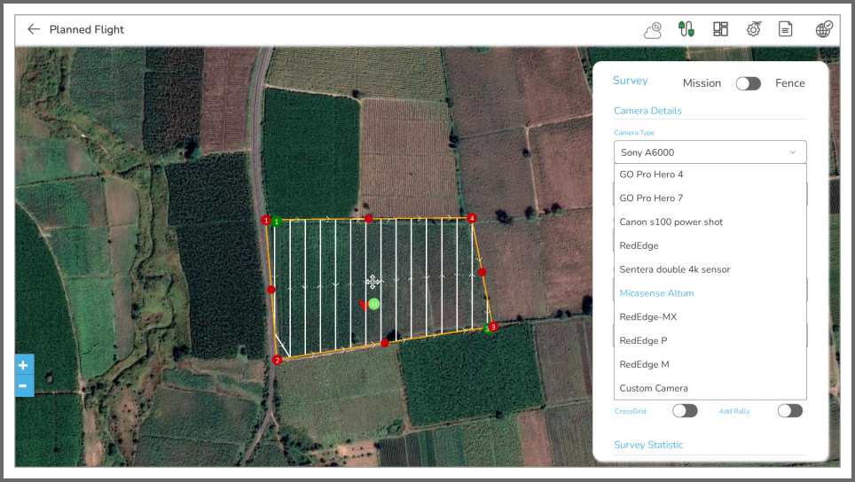Image resolution: width=855 pixels, height=482 pixels.
Task: Select Custom Camera from the list
Action: click(x=654, y=388)
